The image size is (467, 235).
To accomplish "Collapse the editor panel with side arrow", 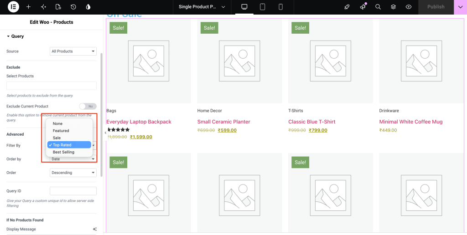I will point(105,133).
